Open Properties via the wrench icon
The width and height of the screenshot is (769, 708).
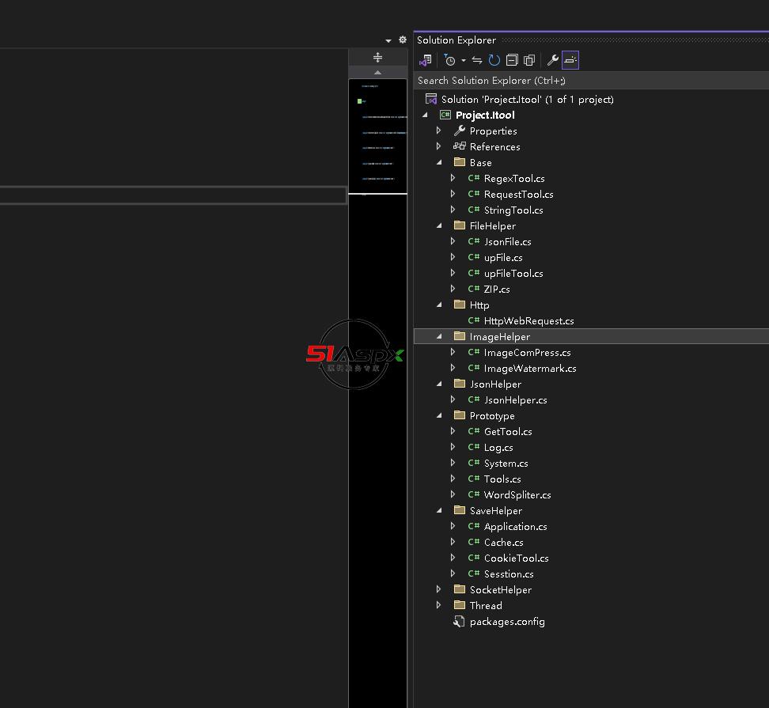(x=553, y=60)
